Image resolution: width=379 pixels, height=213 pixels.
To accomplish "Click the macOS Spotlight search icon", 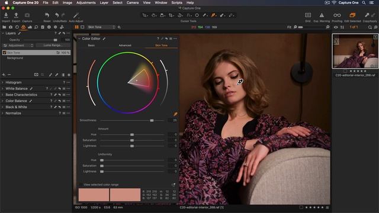I will point(364,2).
